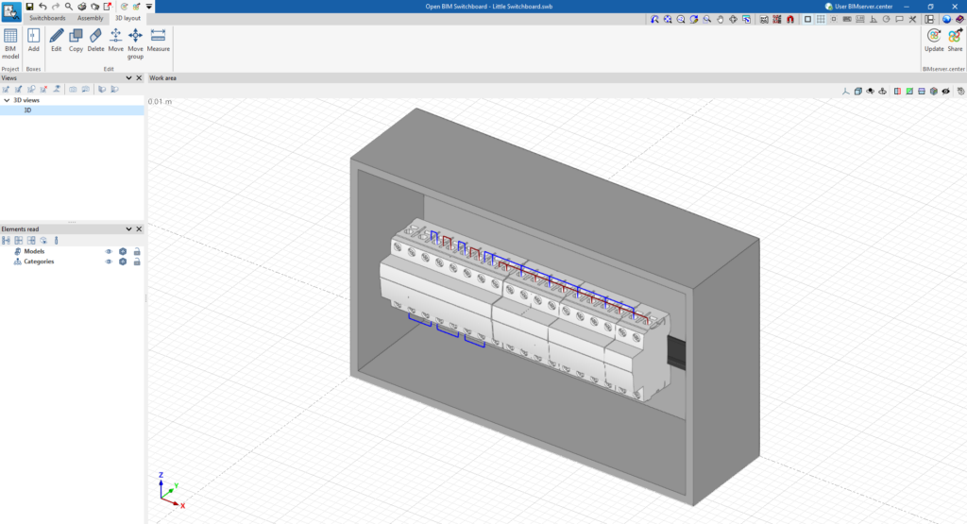This screenshot has width=967, height=524.
Task: Select the 3D view in the list
Action: click(28, 110)
